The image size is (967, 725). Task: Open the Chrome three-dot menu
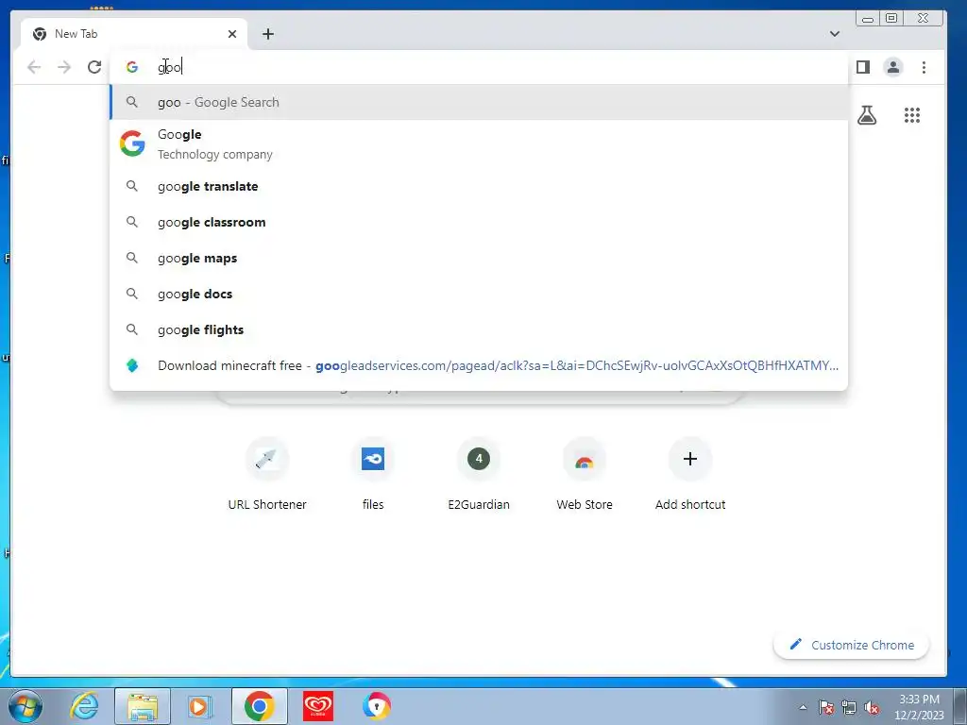pyautogui.click(x=924, y=67)
